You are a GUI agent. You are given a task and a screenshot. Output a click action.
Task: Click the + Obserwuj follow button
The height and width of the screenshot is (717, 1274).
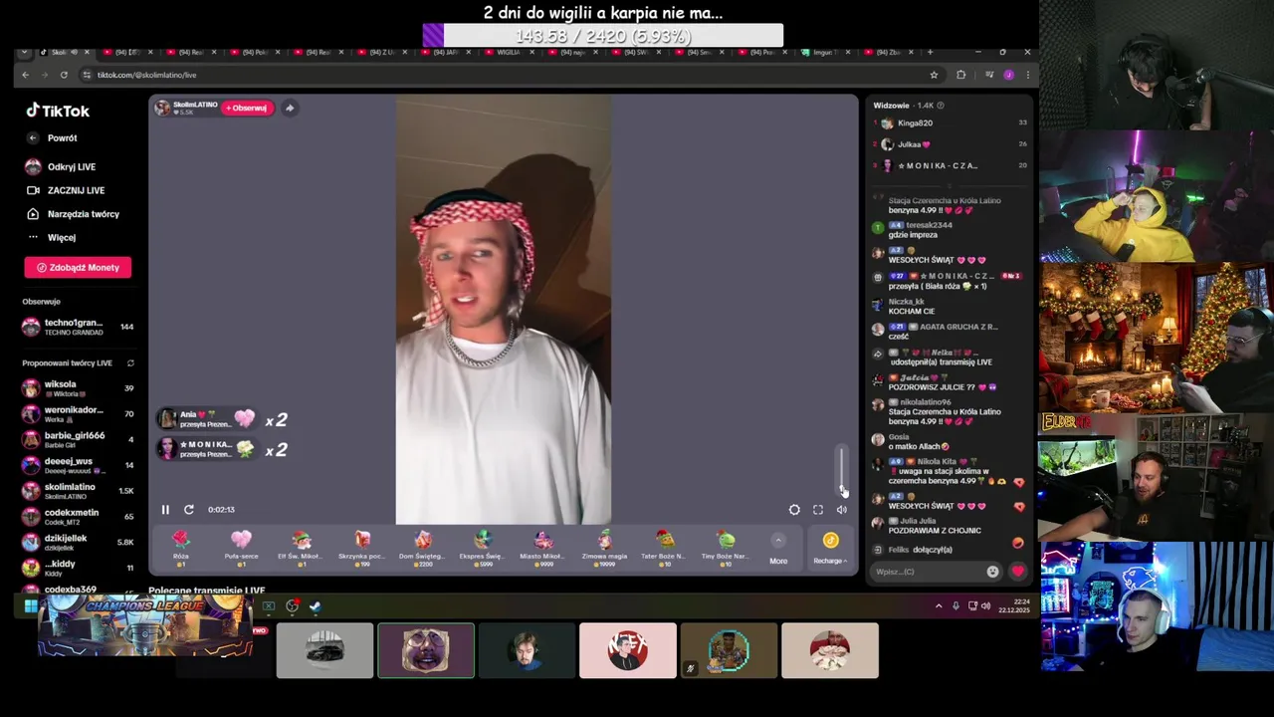(247, 108)
